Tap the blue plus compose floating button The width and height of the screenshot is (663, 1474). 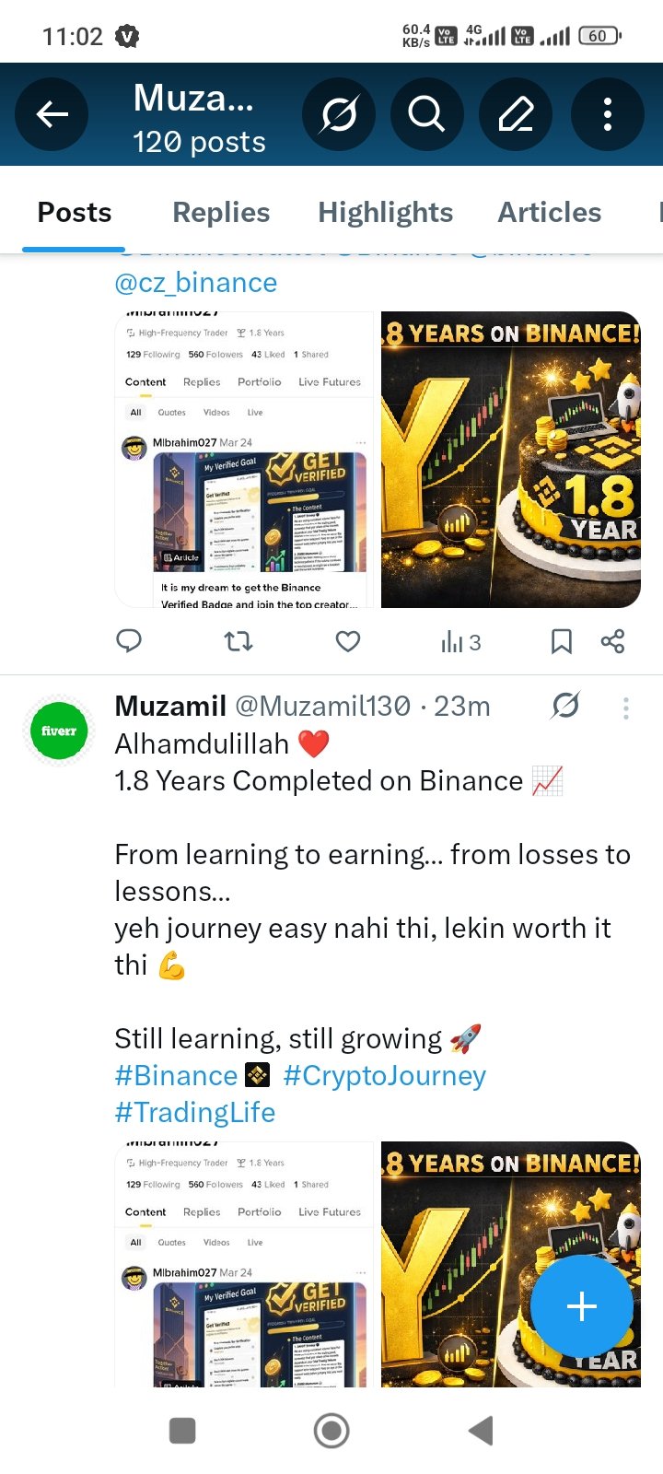581,1306
